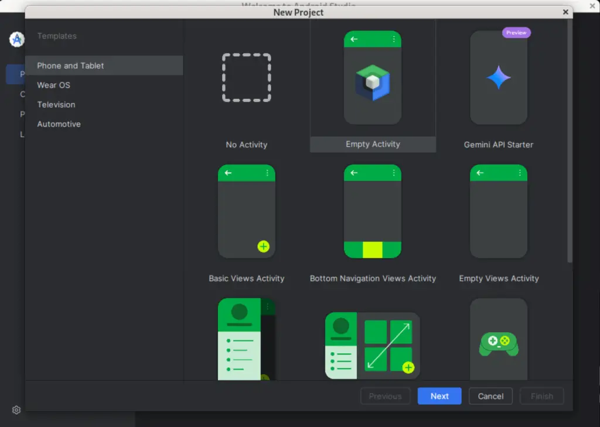This screenshot has width=600, height=427.
Task: Switch to Wear OS templates
Action: (x=53, y=85)
